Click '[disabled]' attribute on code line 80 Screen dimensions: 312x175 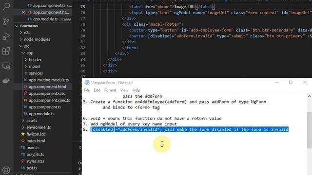tap(159, 36)
